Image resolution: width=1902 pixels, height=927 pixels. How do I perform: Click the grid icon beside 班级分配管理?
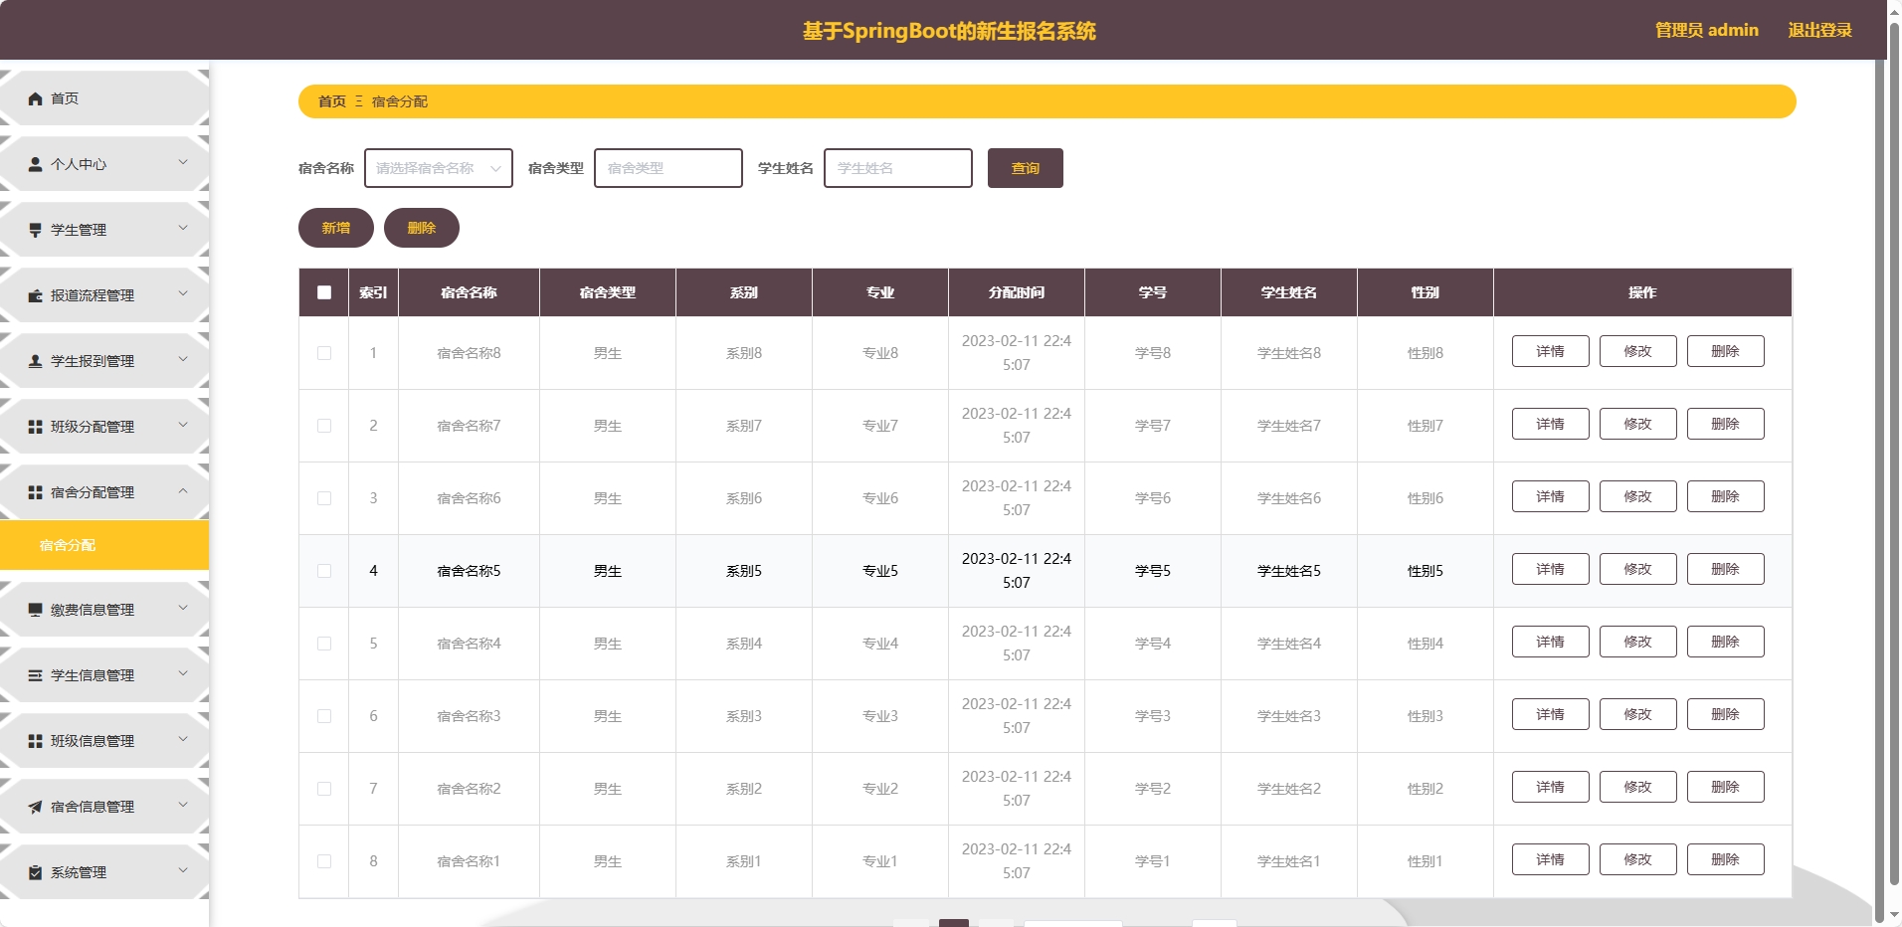click(36, 427)
